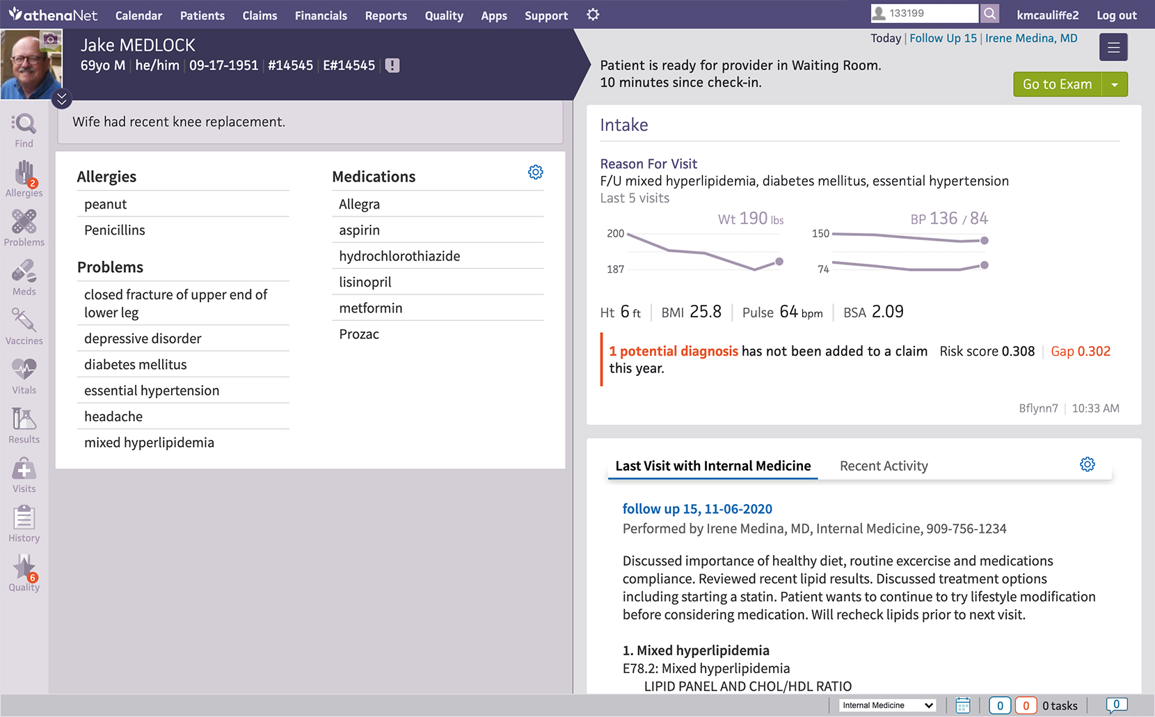Image resolution: width=1155 pixels, height=717 pixels.
Task: Click the camera icon on patient photo
Action: [51, 40]
